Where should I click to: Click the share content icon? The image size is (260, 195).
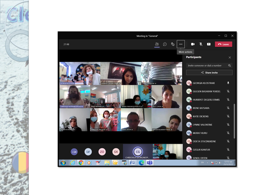209,44
